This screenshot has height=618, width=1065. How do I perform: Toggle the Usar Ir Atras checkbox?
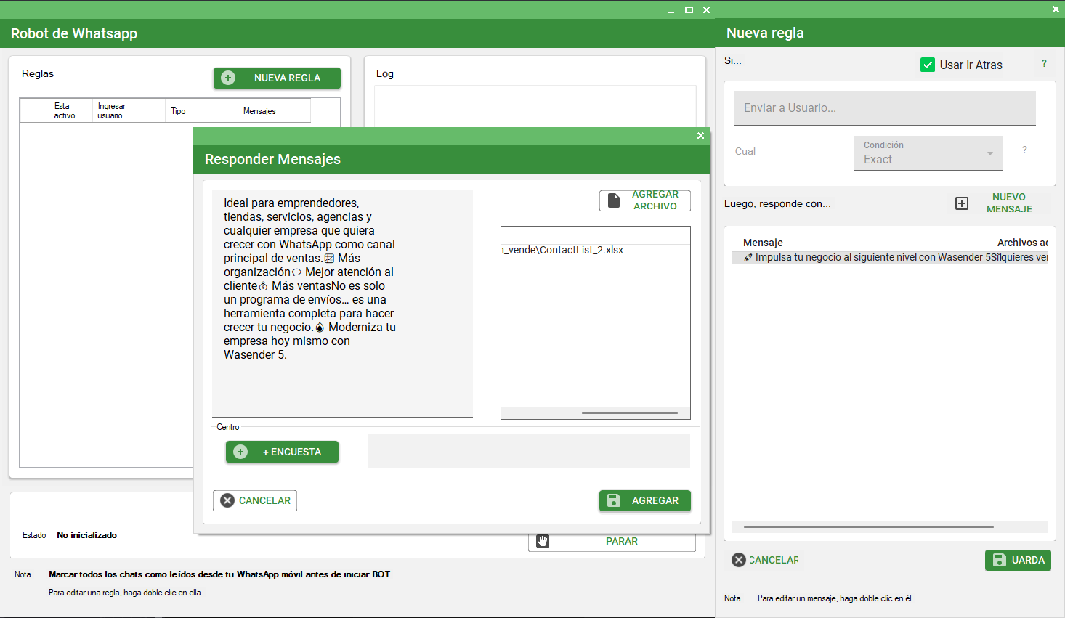[x=928, y=65]
